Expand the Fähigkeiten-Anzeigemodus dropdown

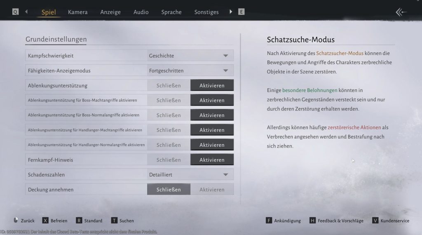[190, 70]
